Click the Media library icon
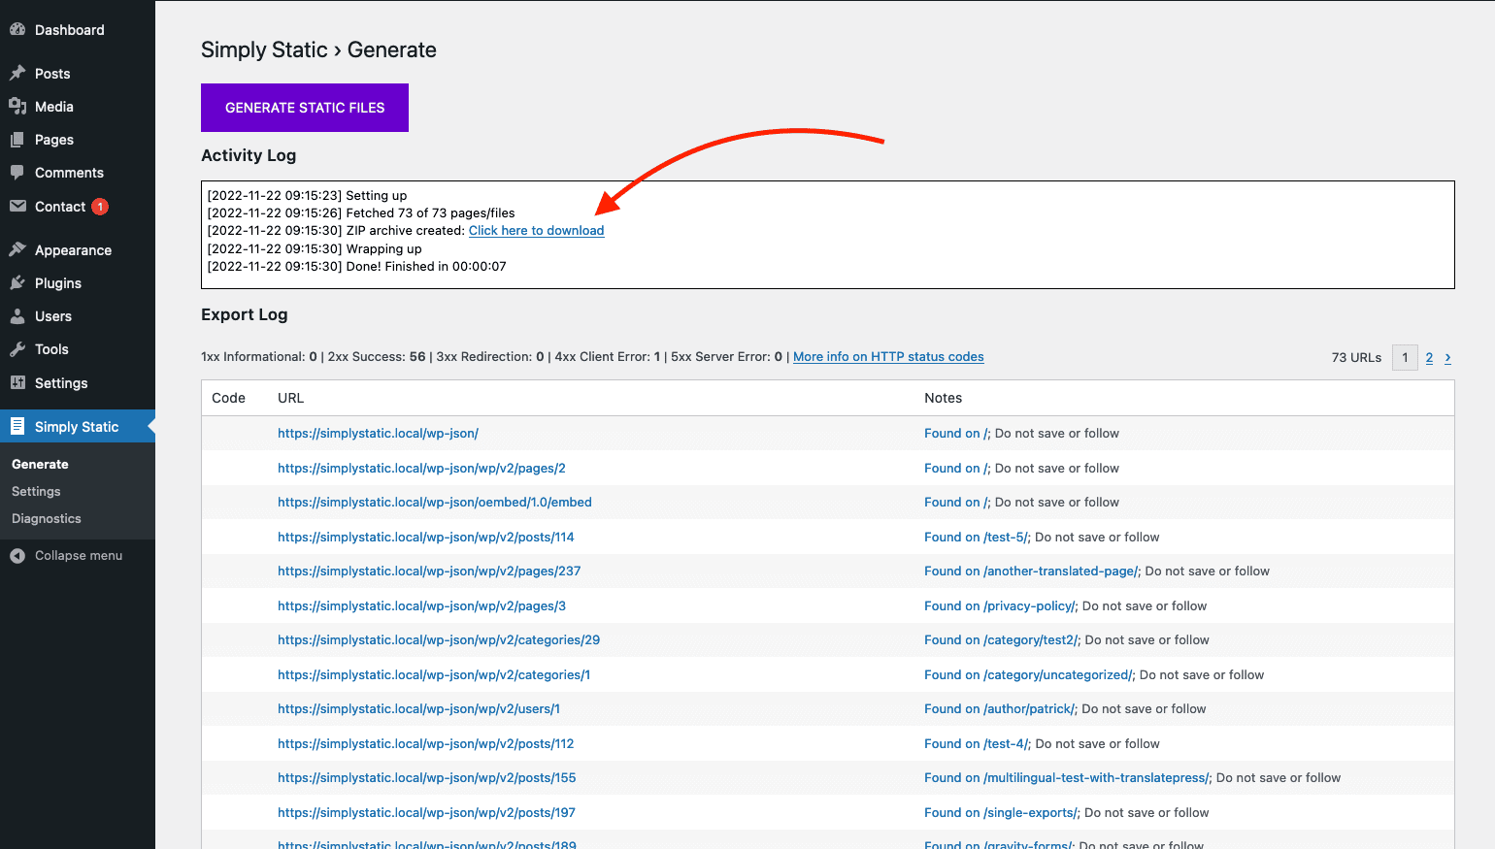 (x=17, y=107)
